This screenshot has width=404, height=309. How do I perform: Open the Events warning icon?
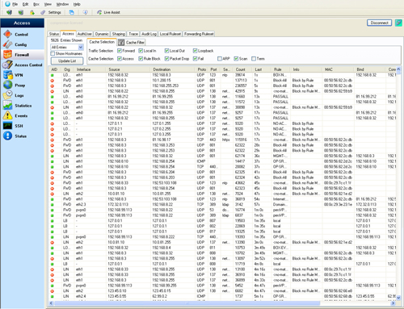8,115
